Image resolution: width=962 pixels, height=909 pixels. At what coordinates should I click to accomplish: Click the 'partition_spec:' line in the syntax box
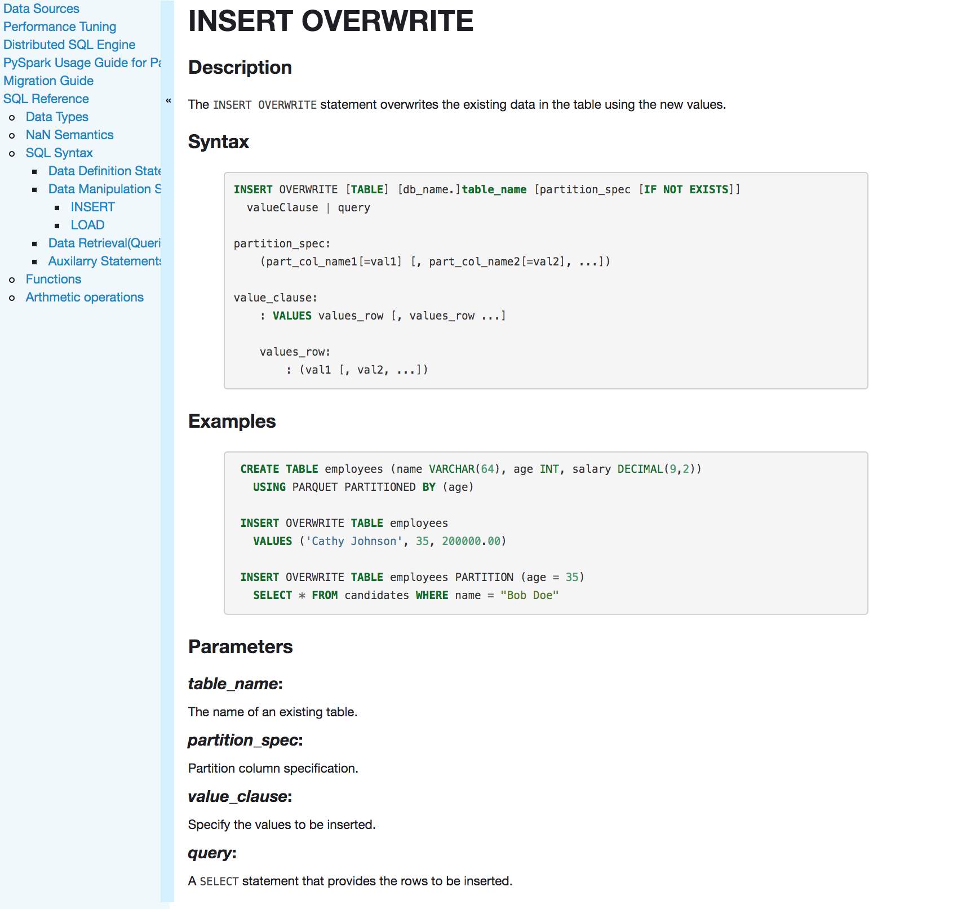click(282, 243)
